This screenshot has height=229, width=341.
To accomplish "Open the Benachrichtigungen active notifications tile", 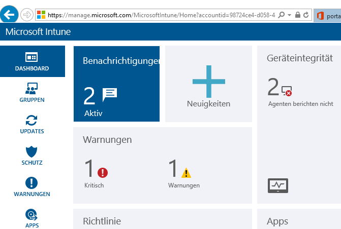I will [116, 84].
